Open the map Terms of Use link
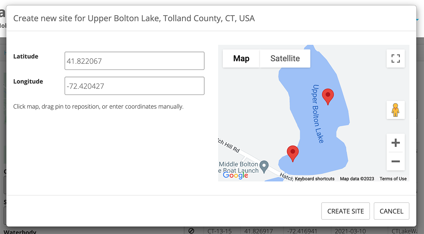This screenshot has width=424, height=234. pyautogui.click(x=393, y=179)
